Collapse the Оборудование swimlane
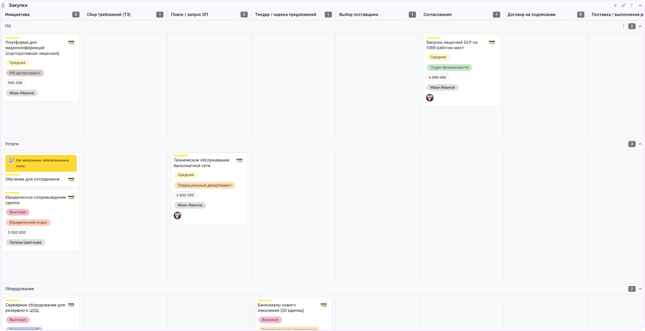The height and width of the screenshot is (331, 645). click(640, 289)
